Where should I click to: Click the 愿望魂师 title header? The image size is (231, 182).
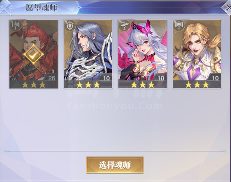pyautogui.click(x=41, y=8)
